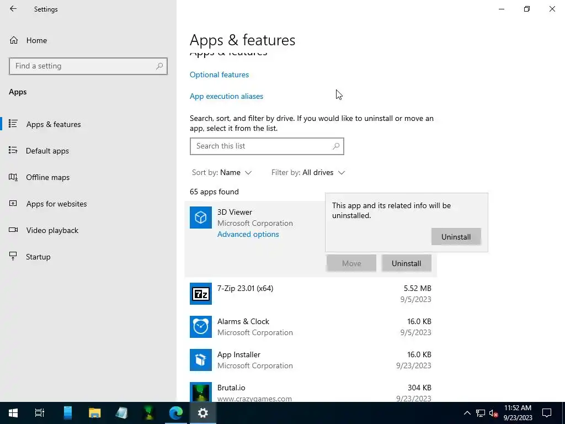Click the Brutal.io app icon
Image resolution: width=565 pixels, height=424 pixels.
point(201,393)
